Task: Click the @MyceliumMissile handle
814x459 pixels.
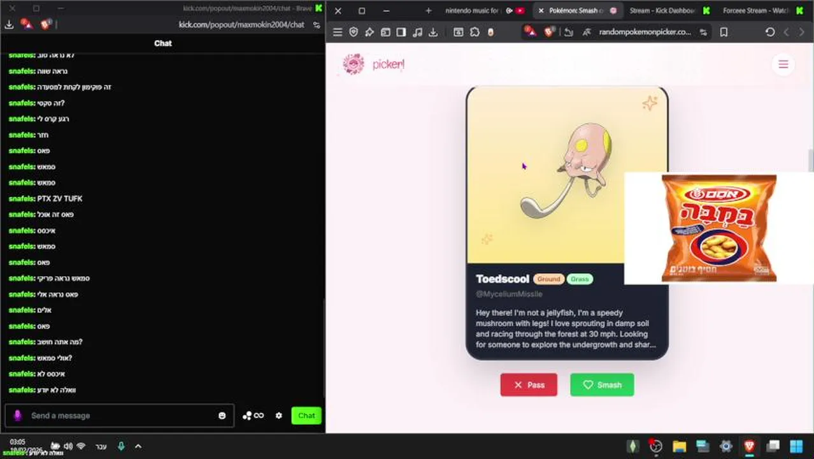Action: [x=509, y=294]
